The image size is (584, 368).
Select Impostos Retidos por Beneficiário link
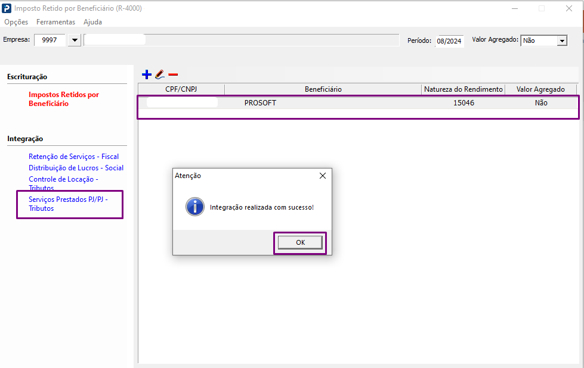coord(64,99)
